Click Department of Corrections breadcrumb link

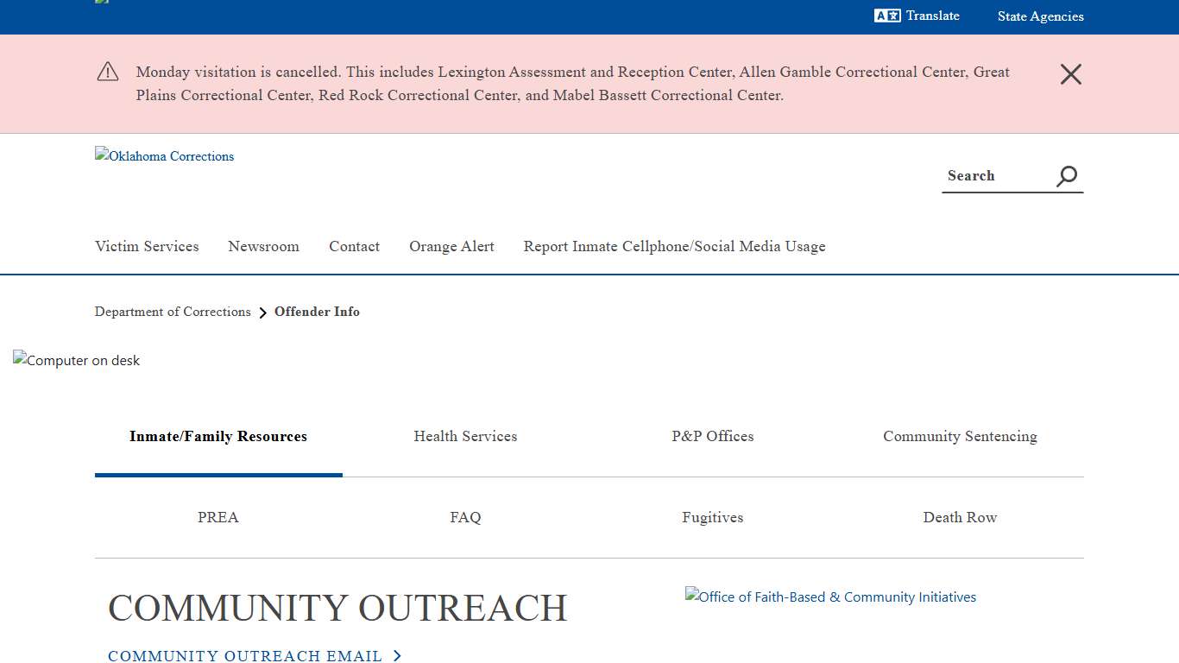(x=173, y=312)
